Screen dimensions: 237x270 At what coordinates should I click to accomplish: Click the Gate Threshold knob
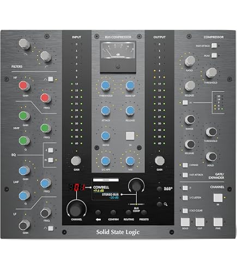[x=211, y=131]
